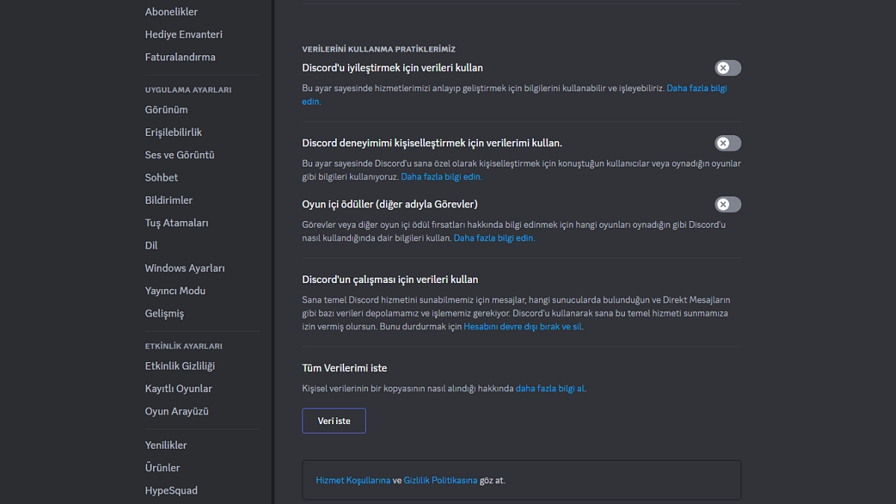This screenshot has height=504, width=896.
Task: Open the HypeSquad page
Action: click(171, 491)
